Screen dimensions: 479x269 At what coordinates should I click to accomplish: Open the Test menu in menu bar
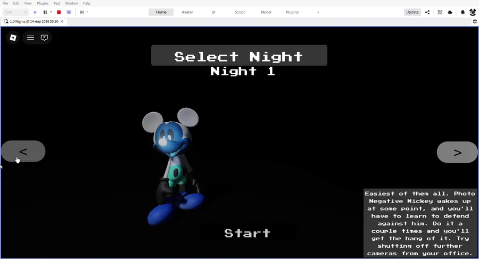click(57, 3)
